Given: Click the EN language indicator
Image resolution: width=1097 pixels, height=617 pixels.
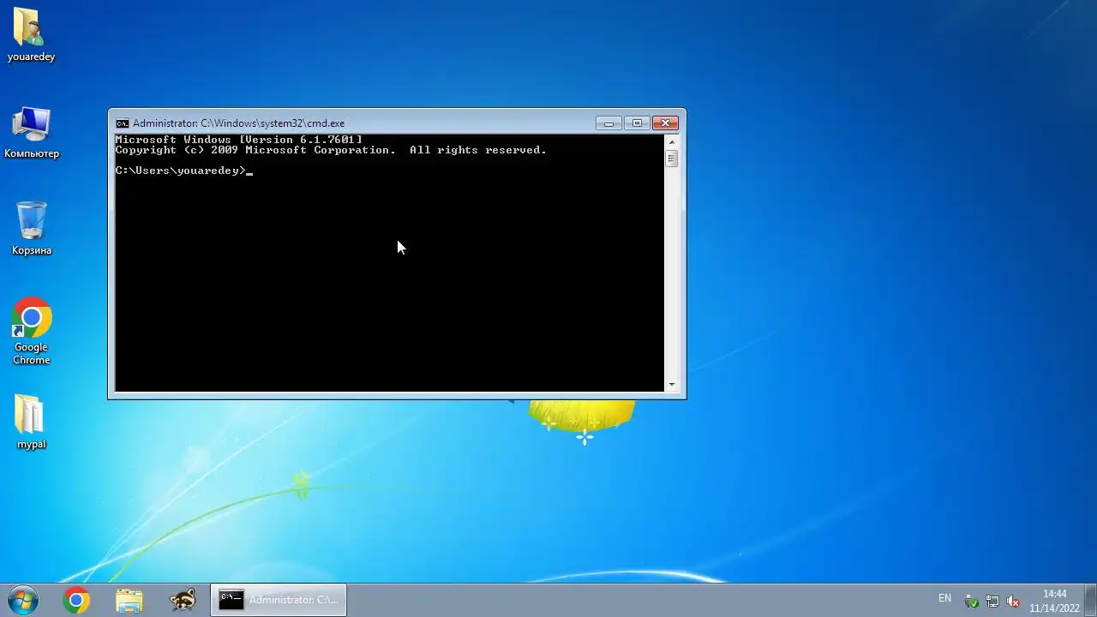Looking at the screenshot, I should (x=944, y=598).
